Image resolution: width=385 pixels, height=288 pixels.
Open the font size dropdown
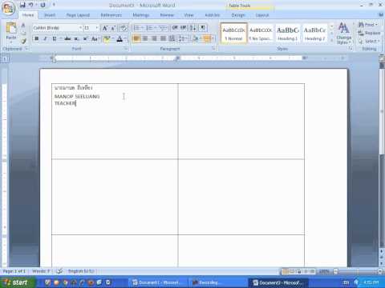97,28
